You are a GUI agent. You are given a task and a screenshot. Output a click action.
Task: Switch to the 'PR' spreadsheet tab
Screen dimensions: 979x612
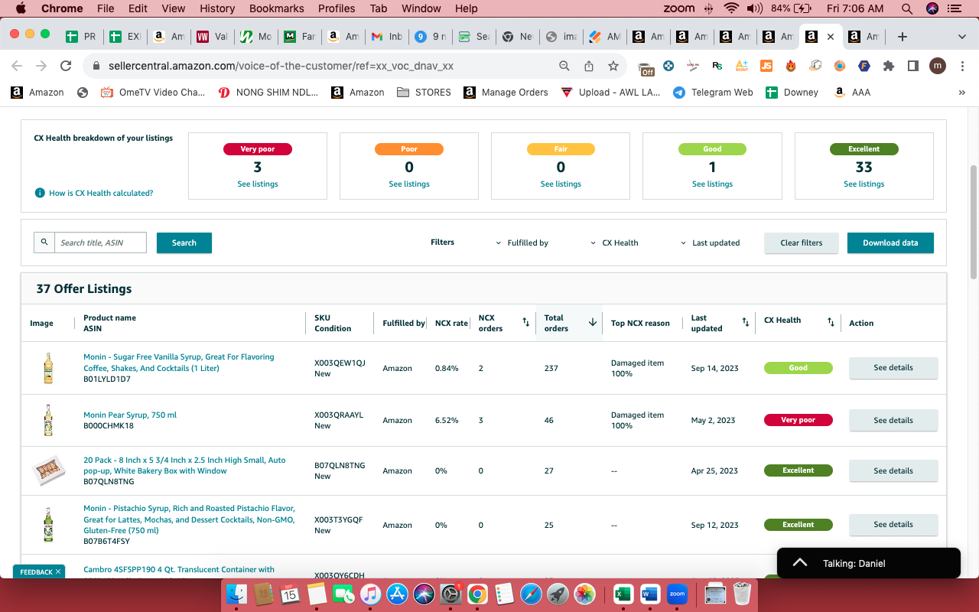pos(81,37)
